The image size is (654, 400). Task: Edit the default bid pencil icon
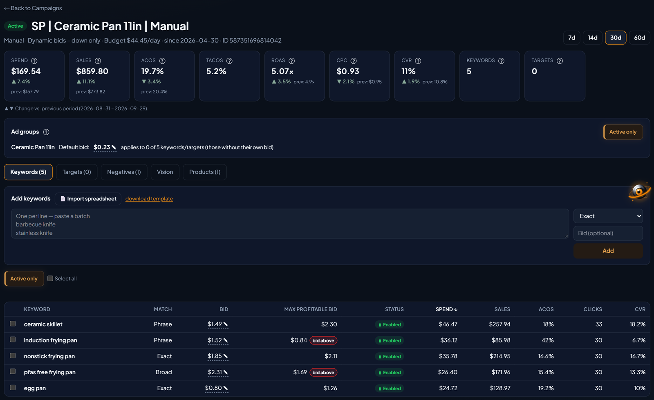(114, 147)
